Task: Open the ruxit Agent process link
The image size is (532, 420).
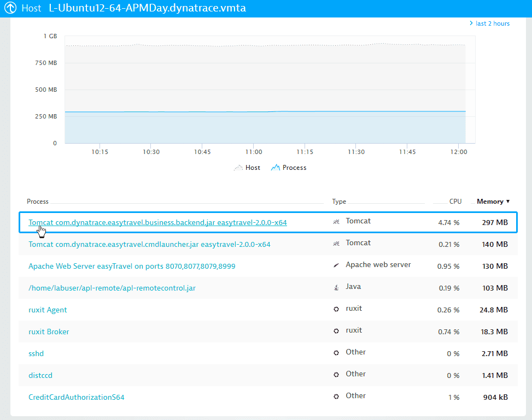Action: (x=48, y=310)
